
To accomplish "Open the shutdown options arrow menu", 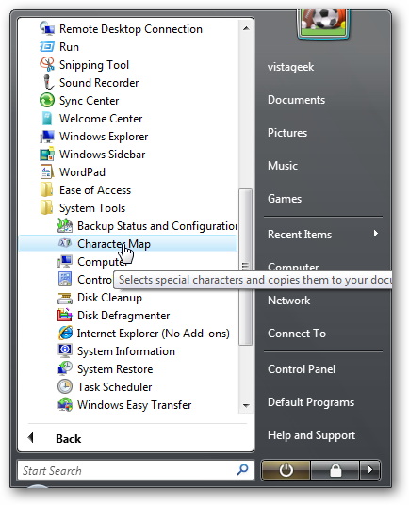I will (x=370, y=470).
